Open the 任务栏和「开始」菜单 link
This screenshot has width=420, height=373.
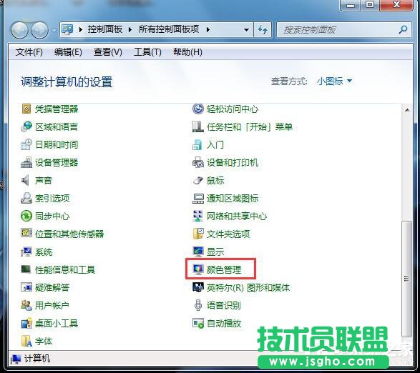click(x=250, y=126)
